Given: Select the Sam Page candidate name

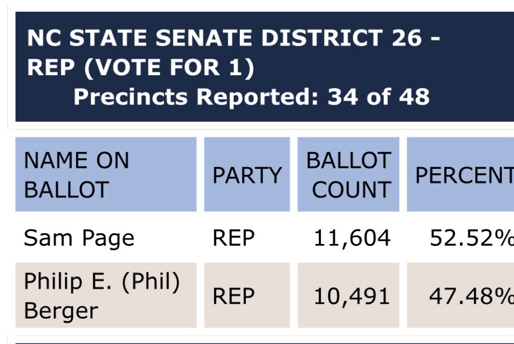Looking at the screenshot, I should pyautogui.click(x=79, y=238).
